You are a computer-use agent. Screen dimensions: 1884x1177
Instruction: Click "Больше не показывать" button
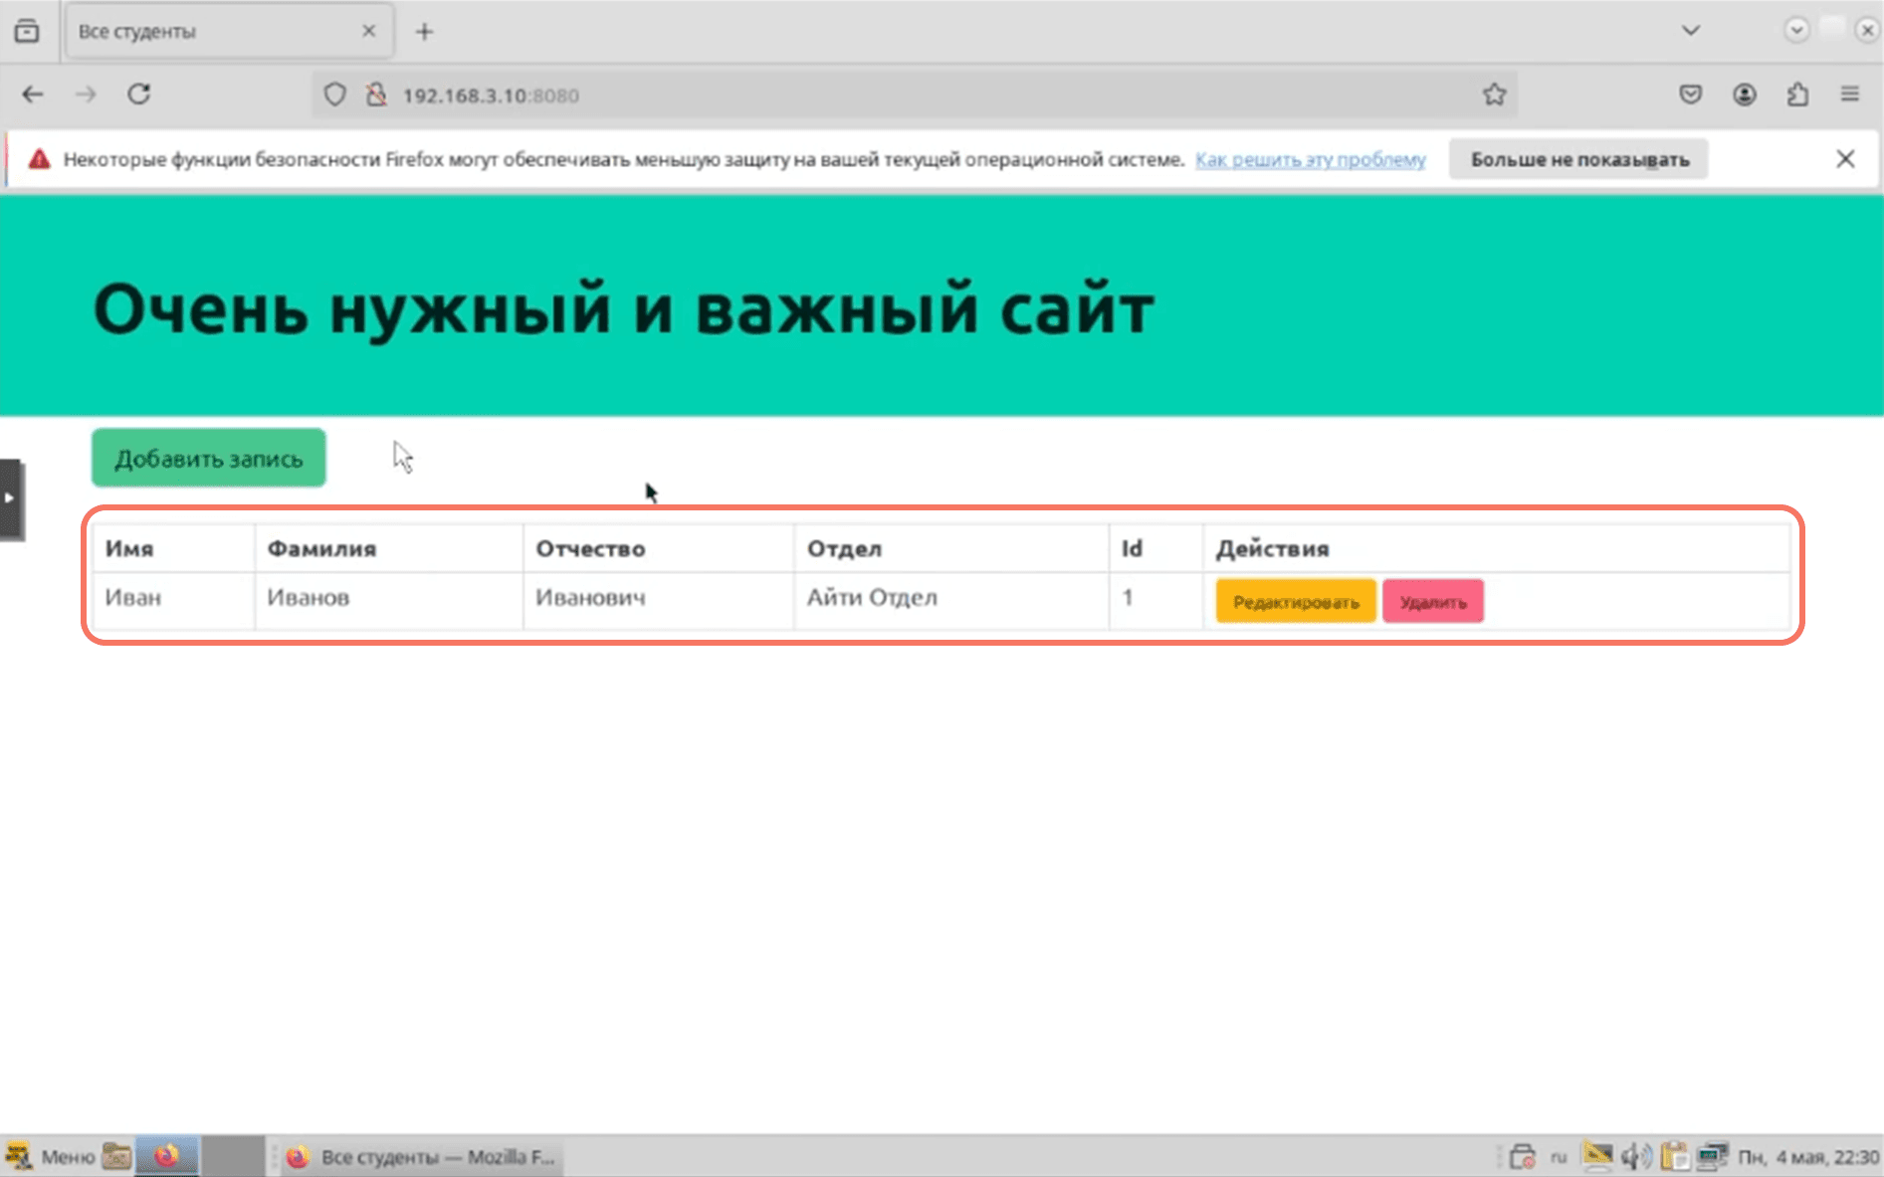click(1579, 159)
